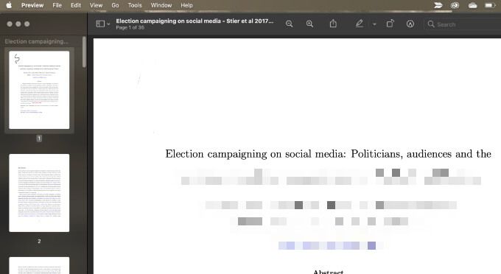Open the Tools menu
This screenshot has height=274, width=501.
[135, 5]
